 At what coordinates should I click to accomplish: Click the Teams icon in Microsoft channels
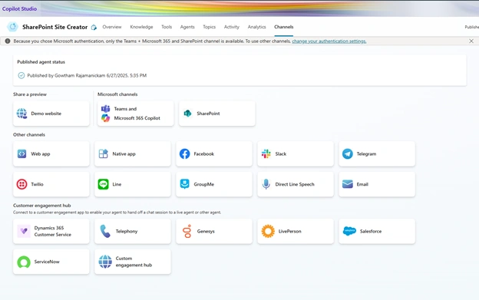(105, 109)
